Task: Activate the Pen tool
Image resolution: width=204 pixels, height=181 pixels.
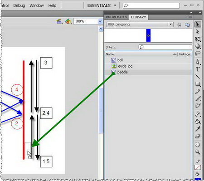Action: (198, 62)
